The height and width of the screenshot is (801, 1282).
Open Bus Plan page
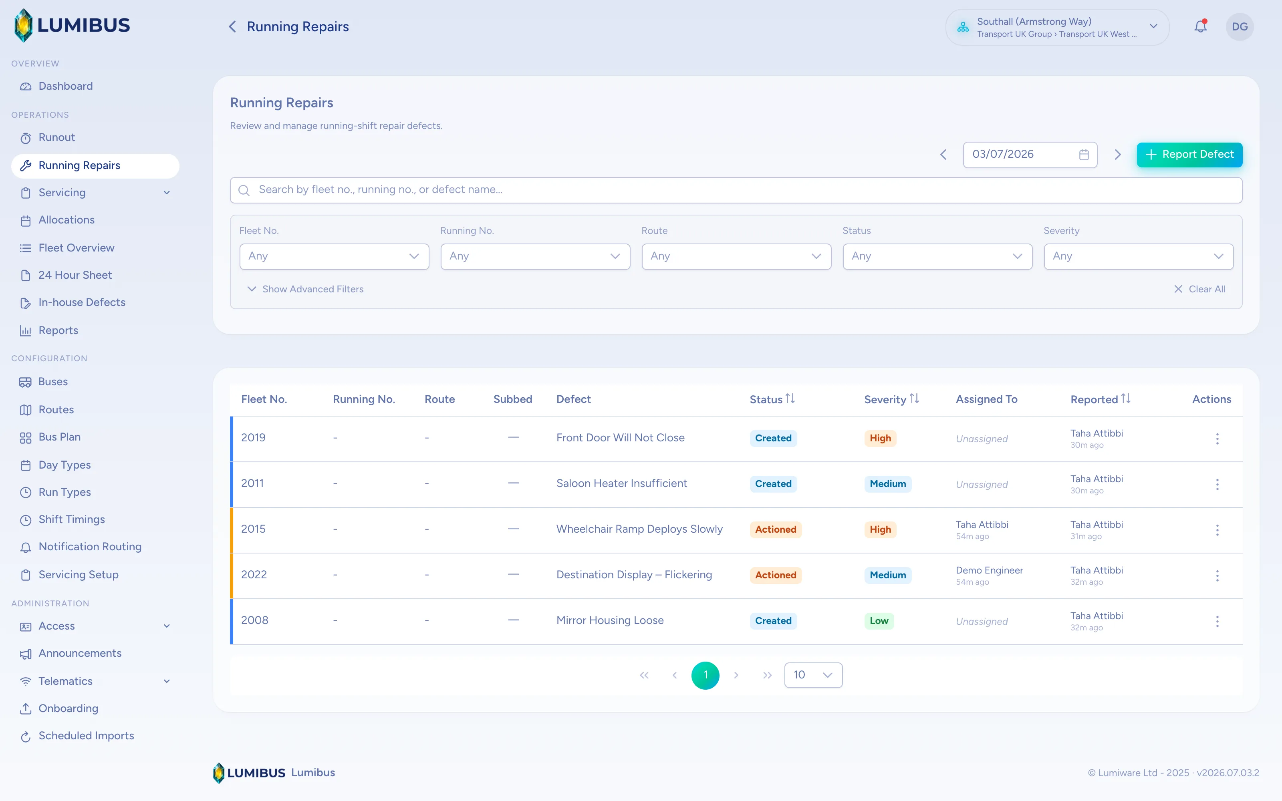[x=95, y=437]
